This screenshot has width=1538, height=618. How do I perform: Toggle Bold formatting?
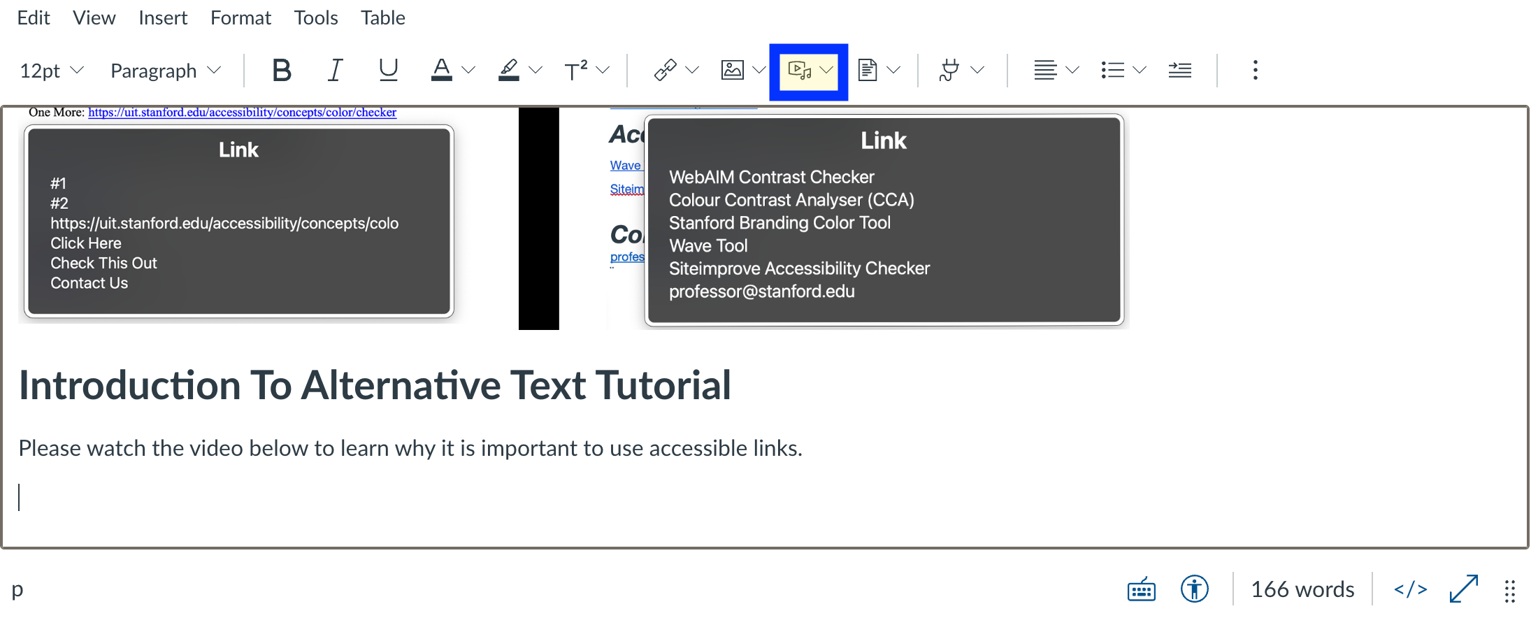(282, 70)
